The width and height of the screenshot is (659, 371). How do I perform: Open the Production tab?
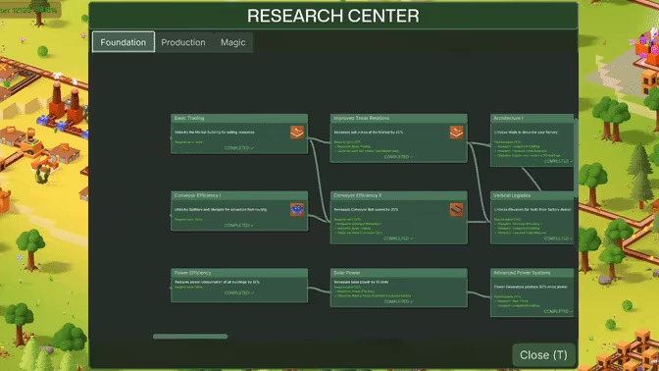183,42
